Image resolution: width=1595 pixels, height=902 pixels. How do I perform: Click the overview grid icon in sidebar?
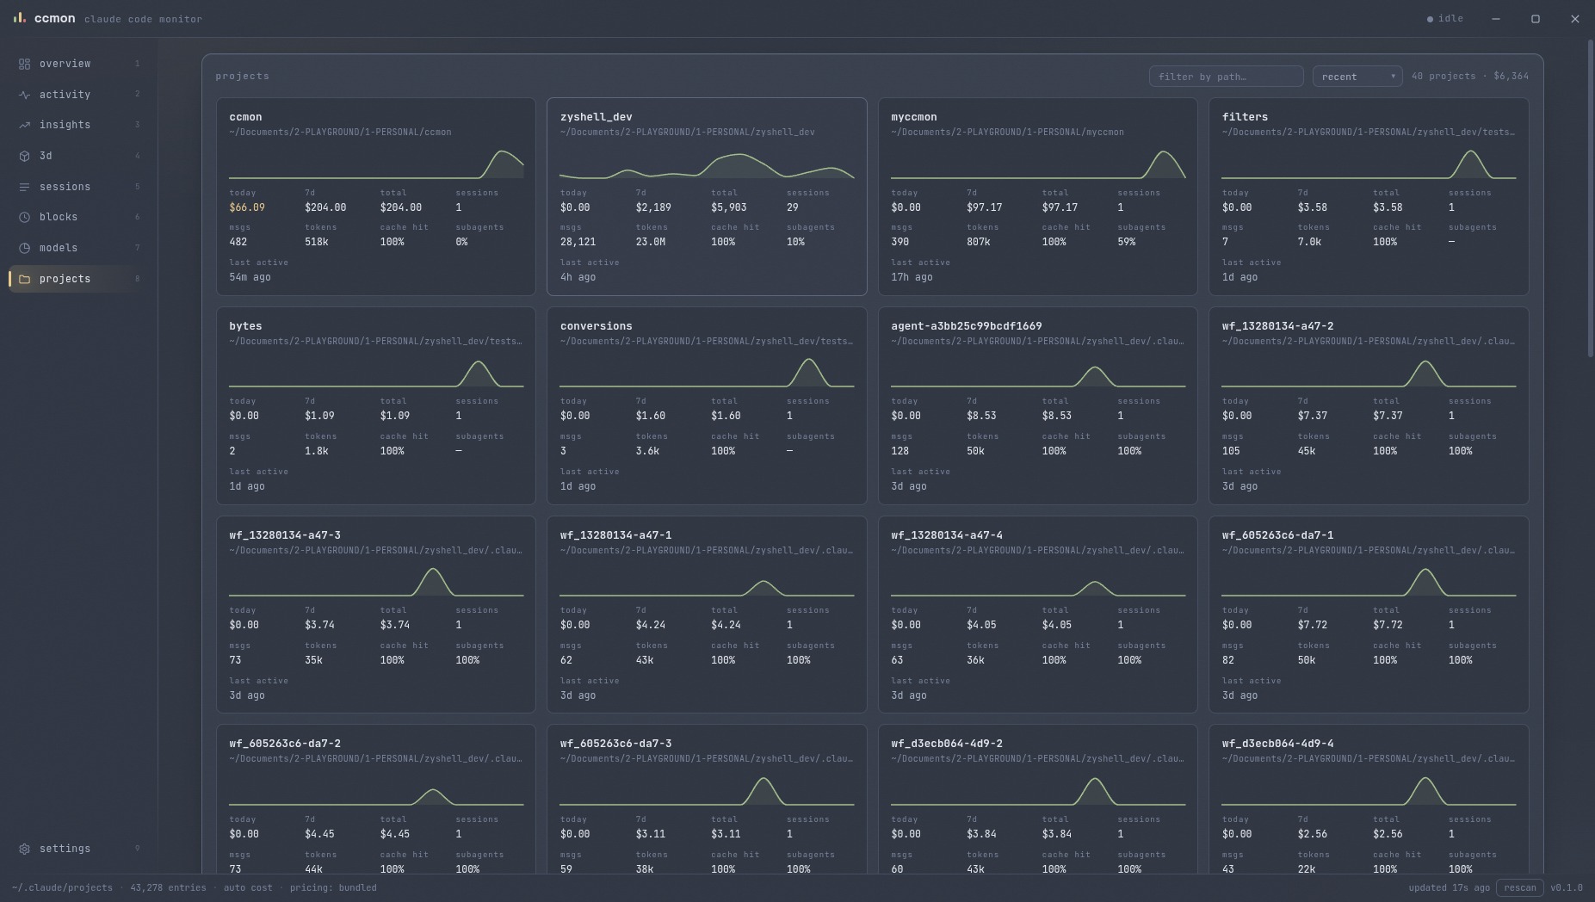24,64
